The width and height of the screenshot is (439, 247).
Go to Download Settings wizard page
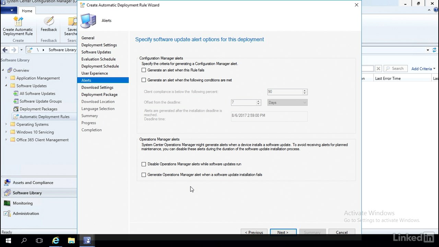[x=97, y=87]
